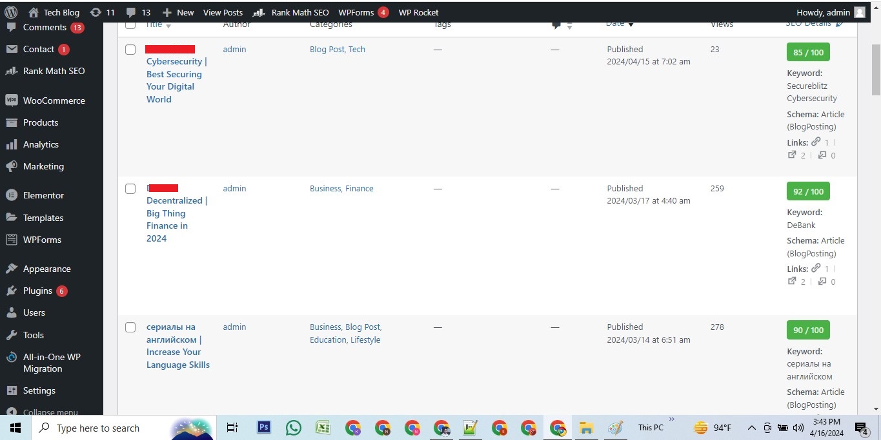Click the Appearance paintbrush icon

tap(11, 269)
